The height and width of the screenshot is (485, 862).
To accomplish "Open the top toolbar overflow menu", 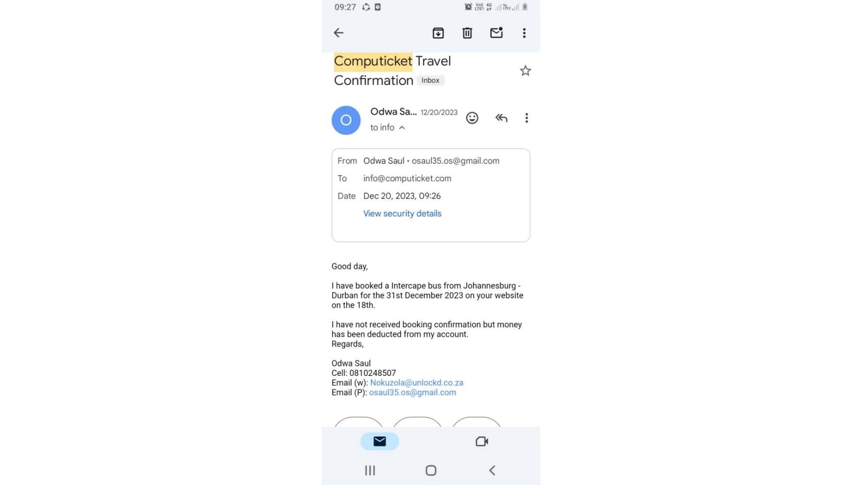I will click(x=524, y=33).
